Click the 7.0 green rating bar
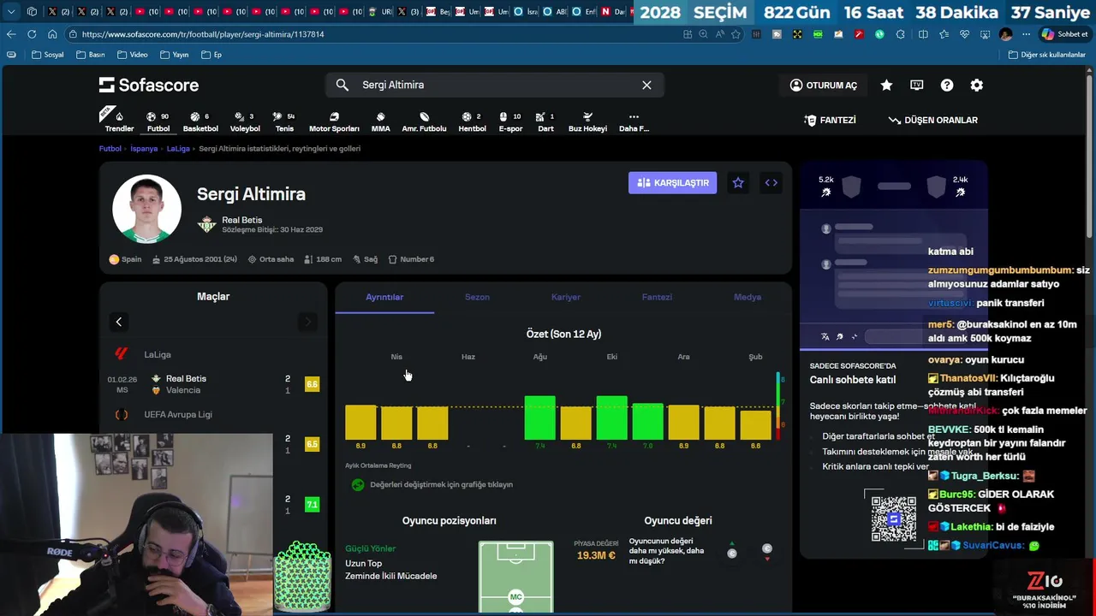Viewport: 1096px width, 616px height. (647, 421)
